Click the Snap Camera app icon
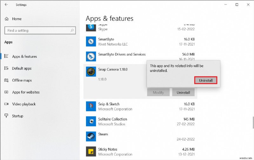This screenshot has height=160, width=254. tap(91, 72)
